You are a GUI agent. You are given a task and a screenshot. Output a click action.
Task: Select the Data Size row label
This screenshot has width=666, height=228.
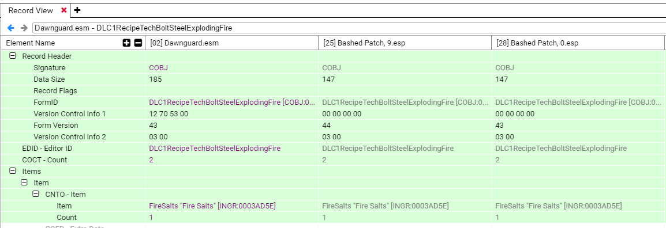pyautogui.click(x=49, y=79)
